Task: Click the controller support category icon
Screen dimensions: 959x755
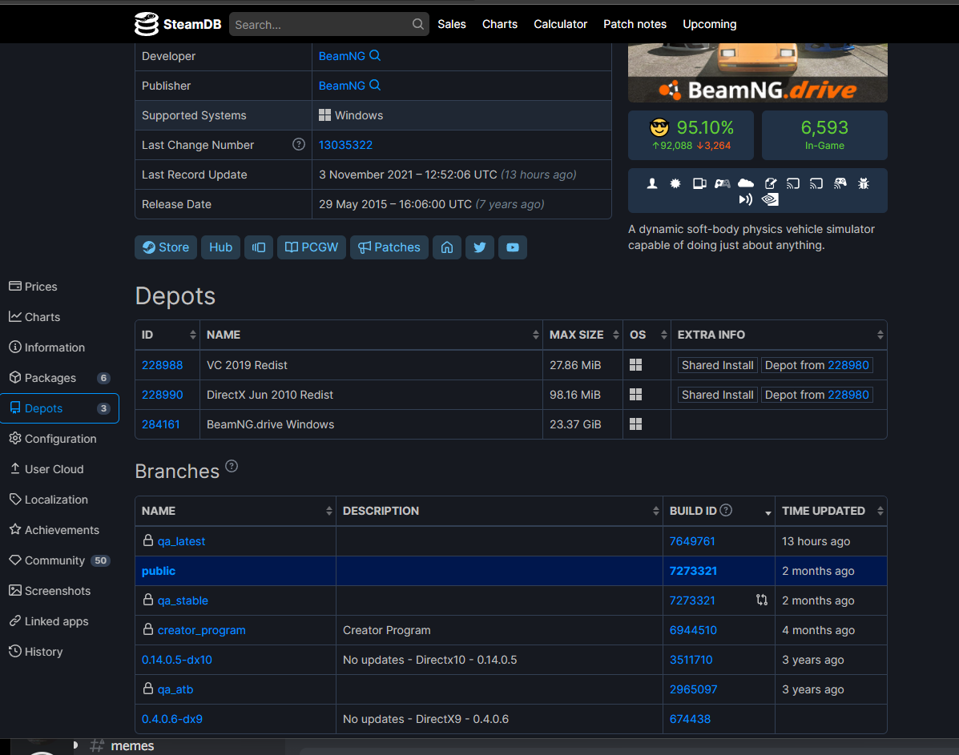Action: click(x=723, y=183)
